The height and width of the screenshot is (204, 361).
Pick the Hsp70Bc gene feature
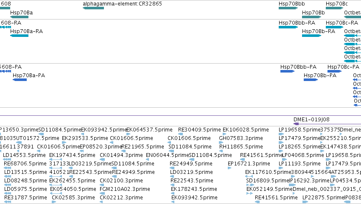335,8
